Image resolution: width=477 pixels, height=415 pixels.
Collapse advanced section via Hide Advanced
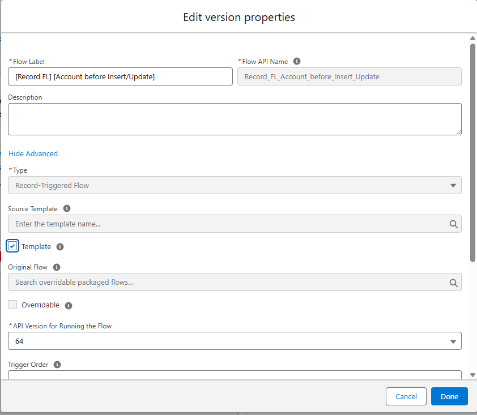(x=33, y=153)
